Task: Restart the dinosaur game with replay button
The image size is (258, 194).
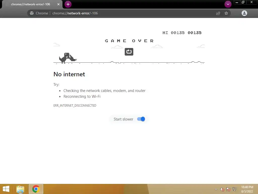Action: click(129, 52)
